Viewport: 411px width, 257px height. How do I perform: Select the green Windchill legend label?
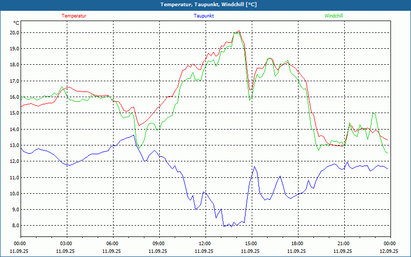(333, 16)
